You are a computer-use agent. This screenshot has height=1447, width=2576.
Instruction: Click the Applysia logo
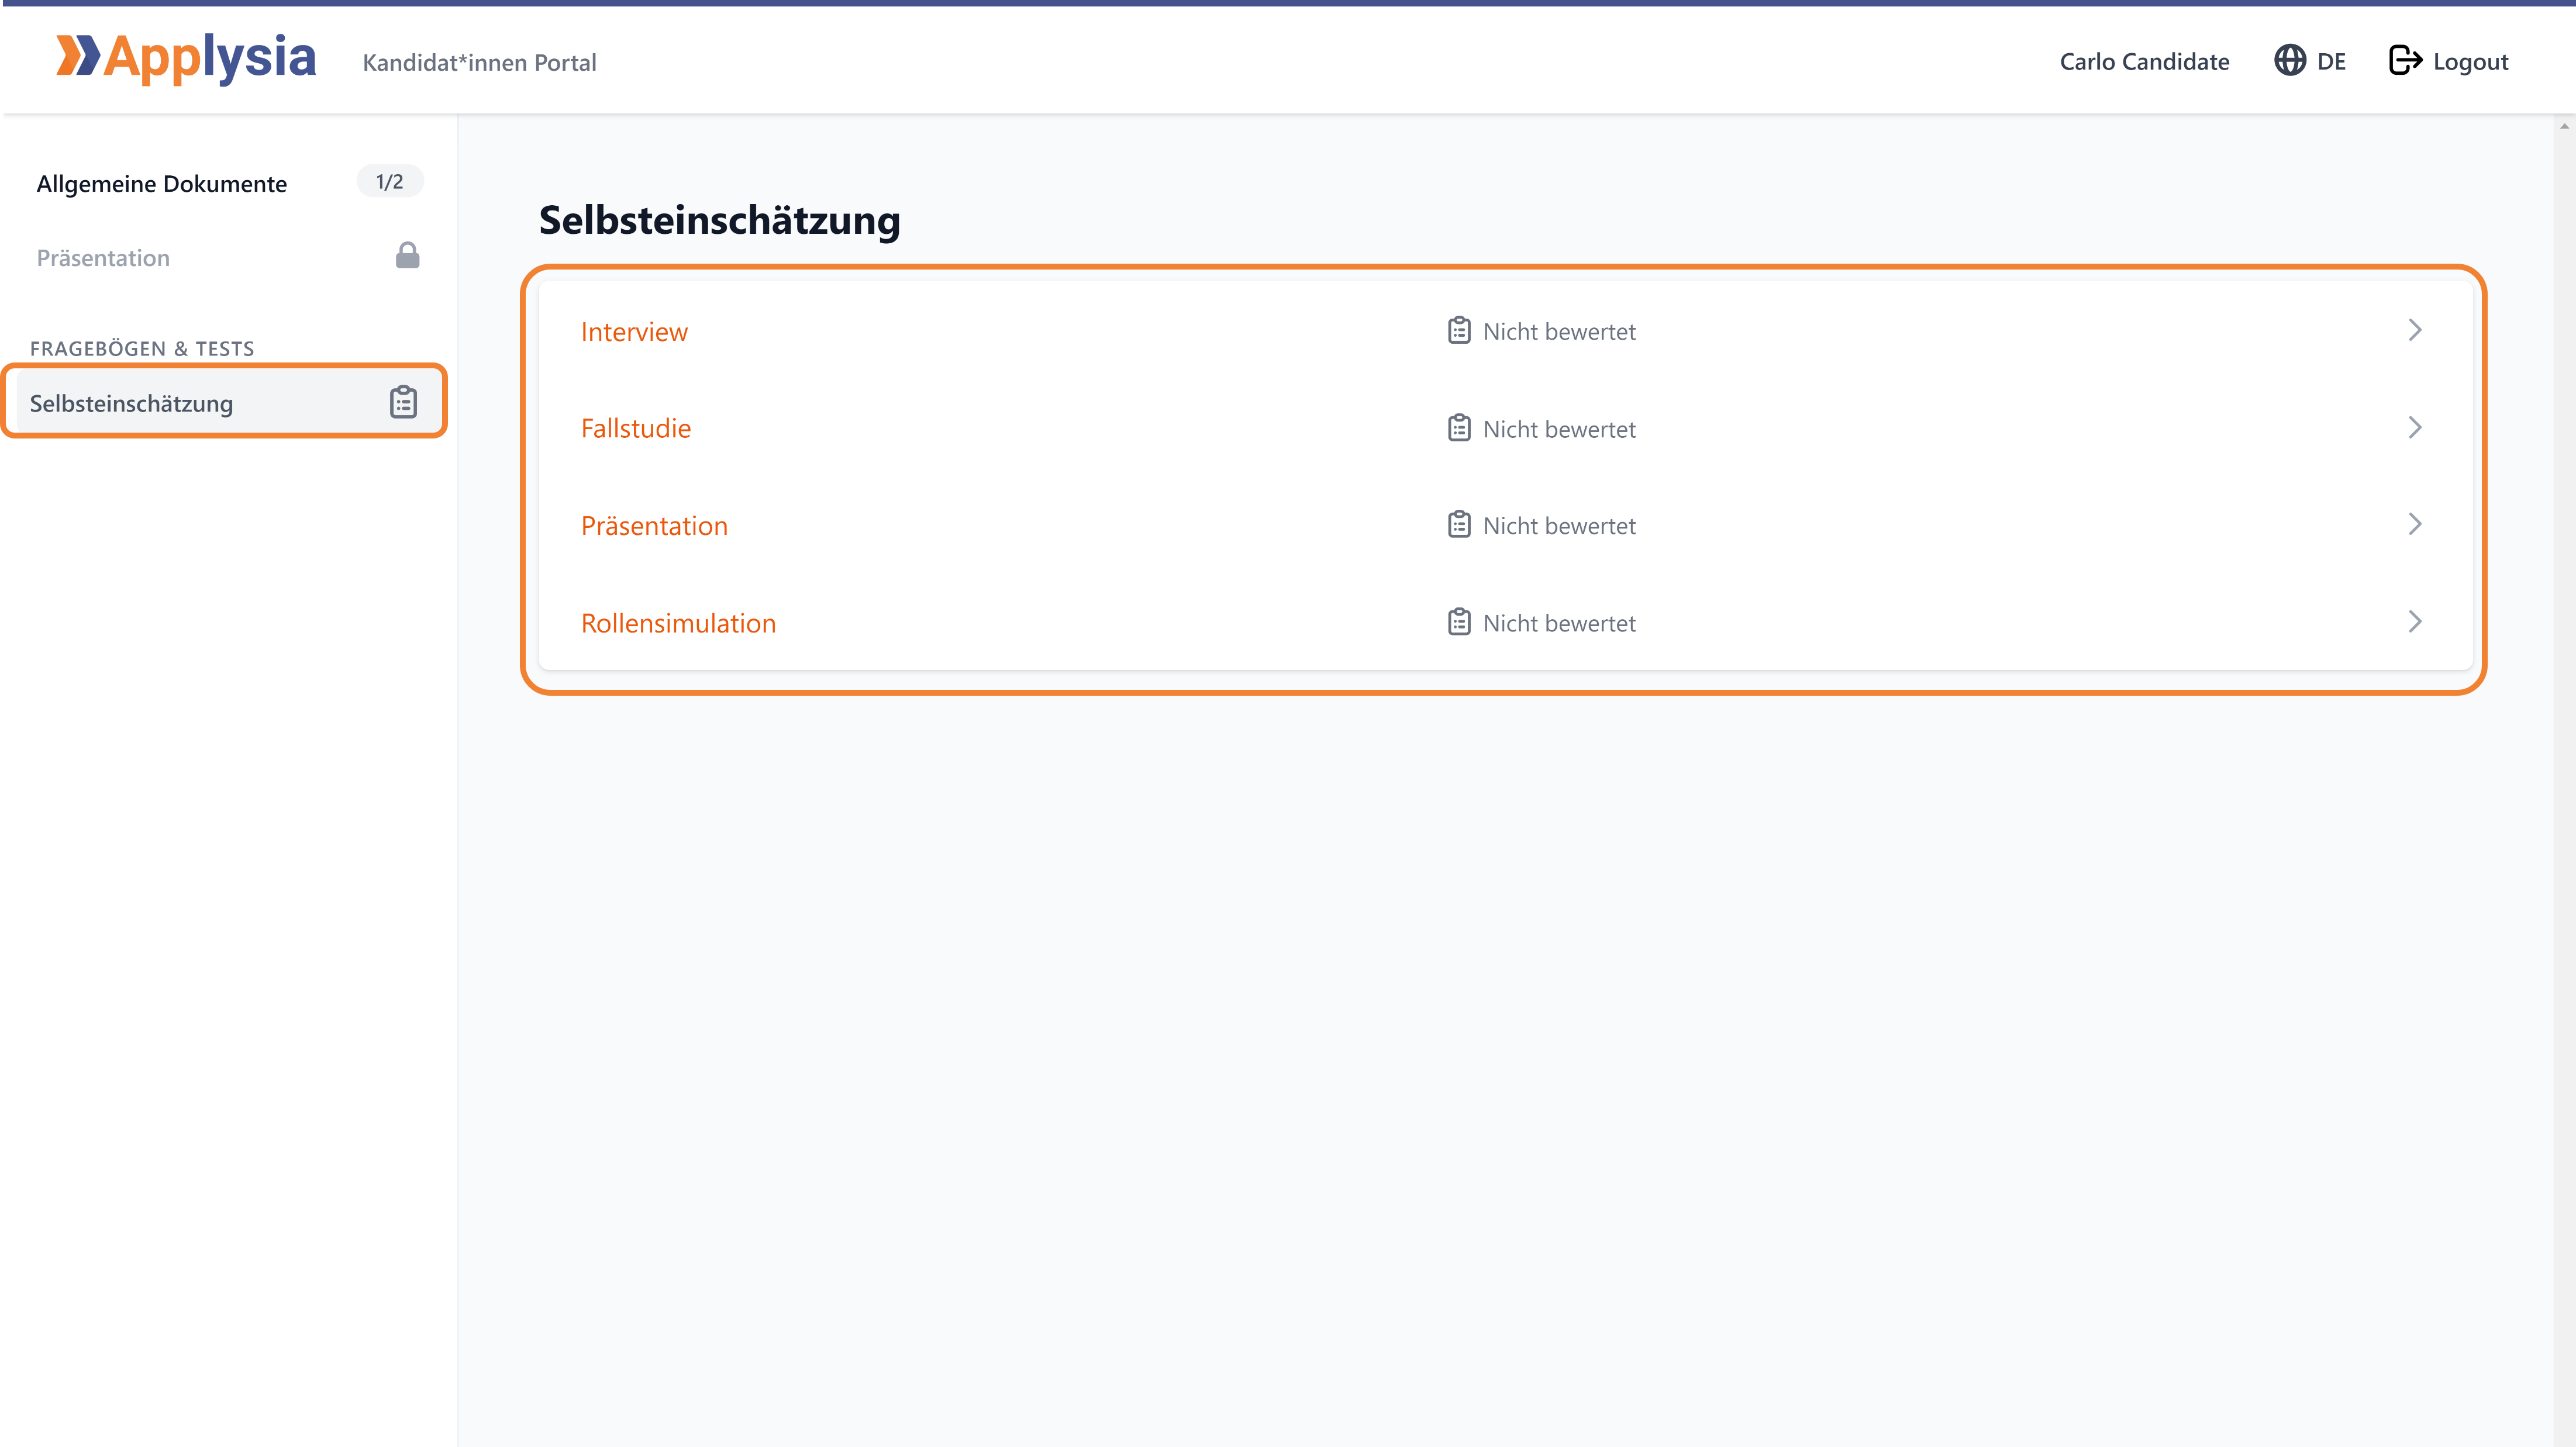tap(186, 58)
